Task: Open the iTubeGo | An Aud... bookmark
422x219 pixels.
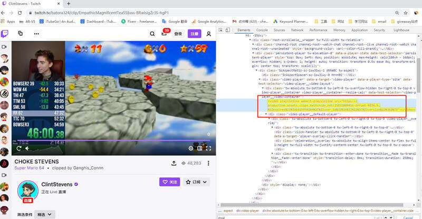Action: (x=57, y=21)
